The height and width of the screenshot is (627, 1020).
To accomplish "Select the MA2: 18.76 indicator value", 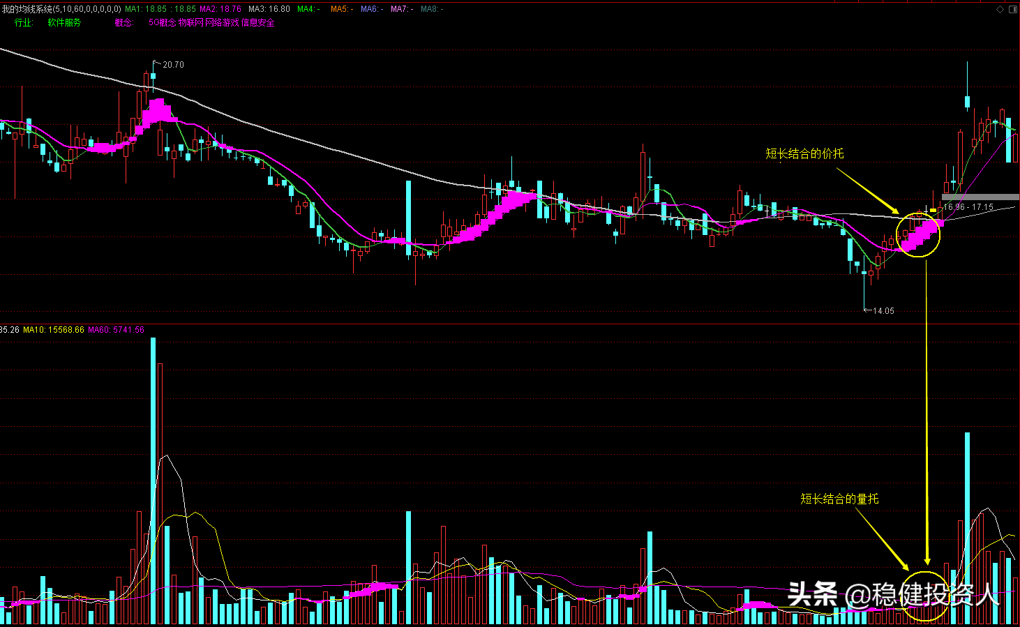I will pos(220,9).
